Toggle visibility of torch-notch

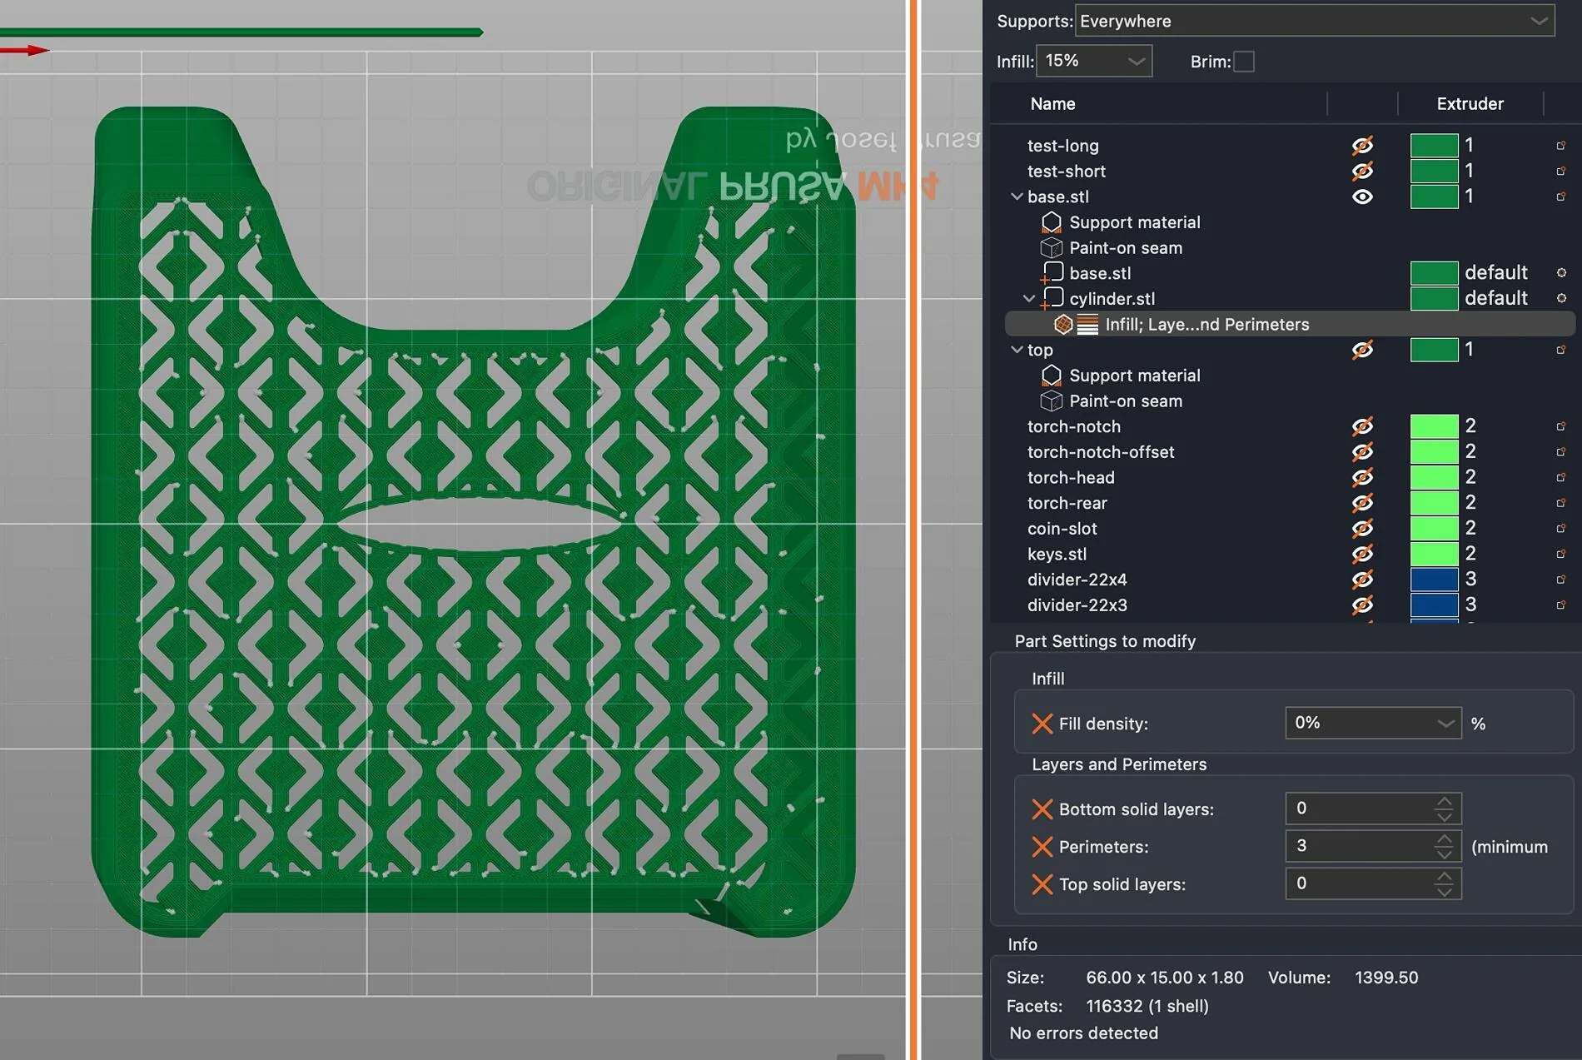point(1362,426)
